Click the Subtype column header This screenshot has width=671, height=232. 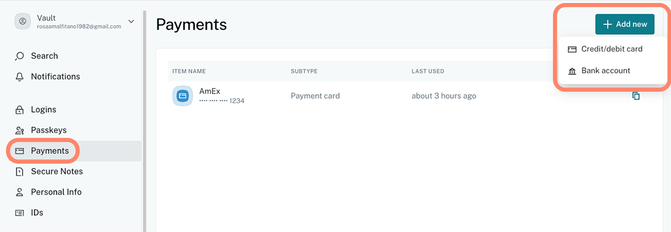click(x=304, y=71)
